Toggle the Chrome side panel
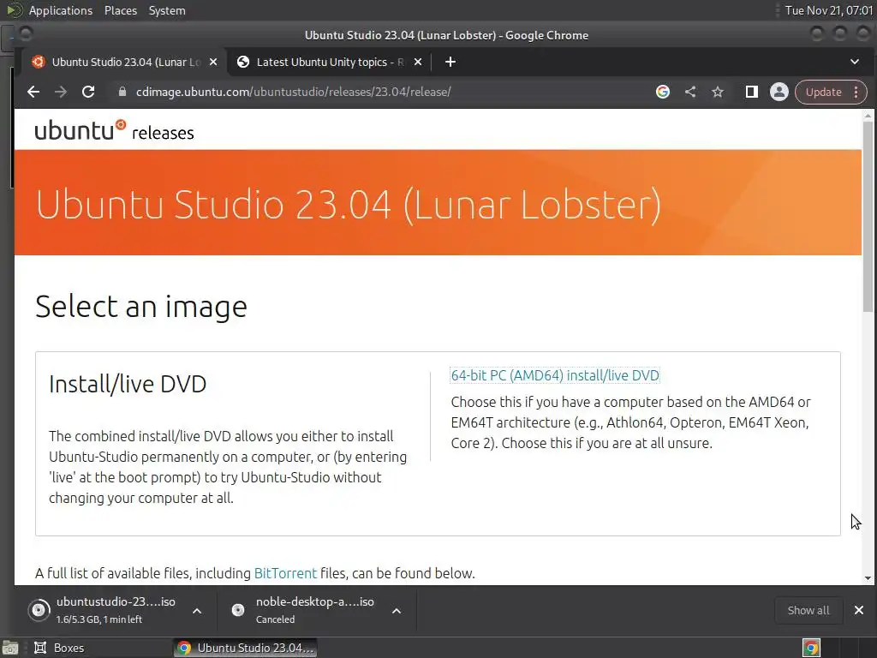Viewport: 877px width, 658px height. (x=752, y=92)
